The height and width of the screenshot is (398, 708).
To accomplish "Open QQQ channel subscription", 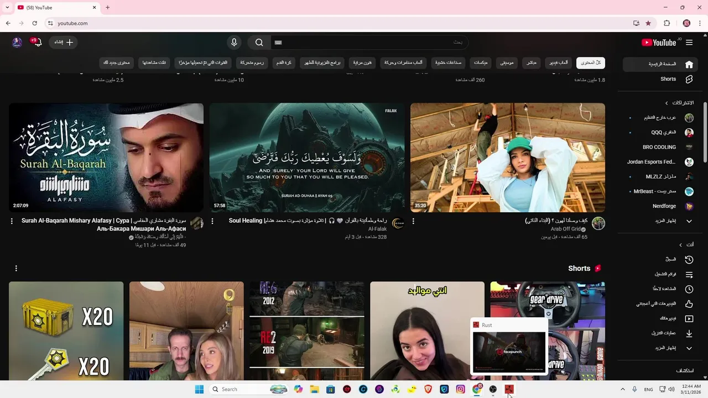I will pos(660,133).
